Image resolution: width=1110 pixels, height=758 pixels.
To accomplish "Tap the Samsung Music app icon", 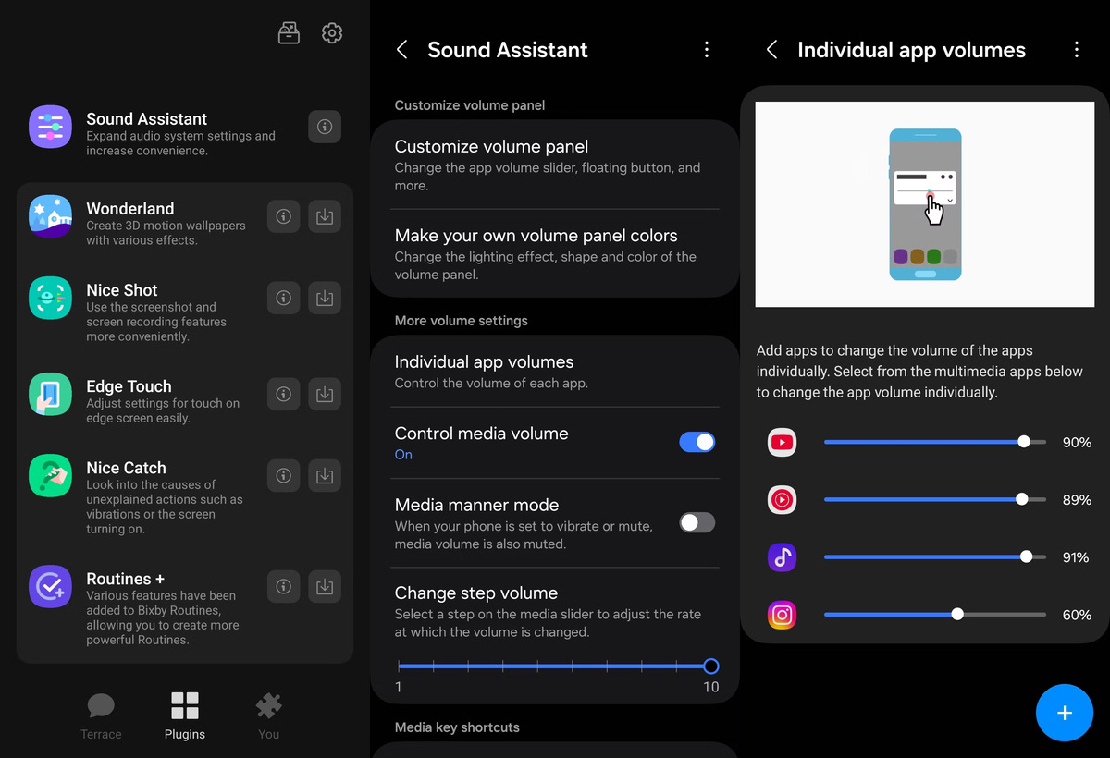I will [782, 557].
